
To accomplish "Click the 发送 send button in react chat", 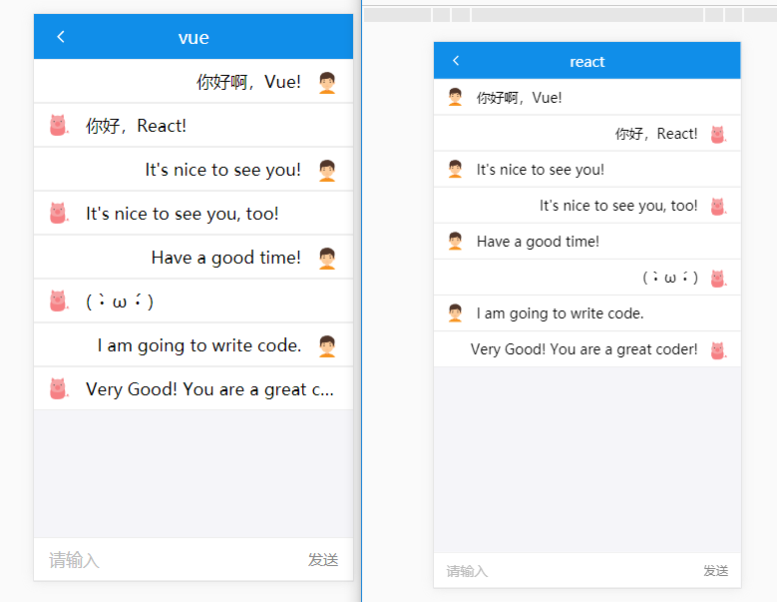I will pos(716,571).
